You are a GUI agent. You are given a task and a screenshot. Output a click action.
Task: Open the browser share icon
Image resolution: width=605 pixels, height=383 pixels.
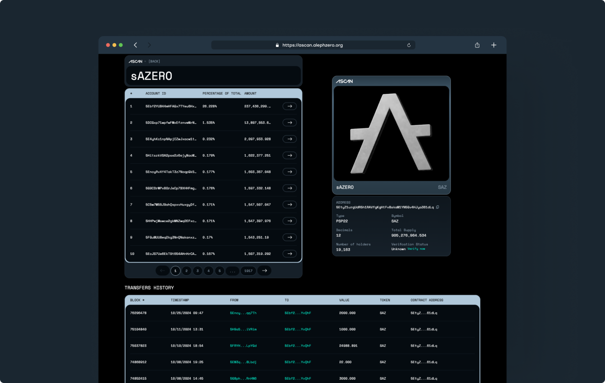(477, 45)
